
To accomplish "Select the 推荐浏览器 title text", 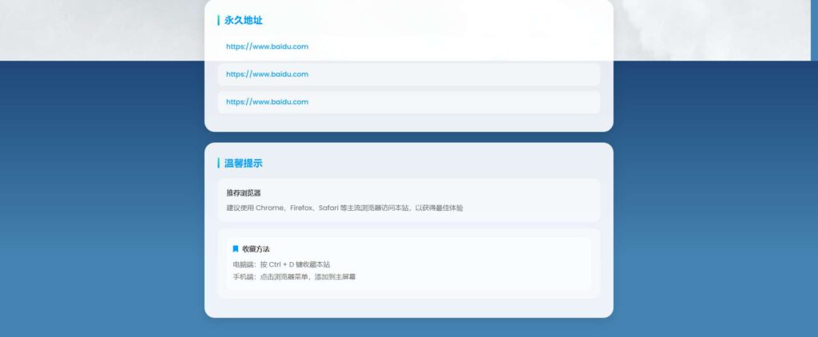I will point(244,193).
